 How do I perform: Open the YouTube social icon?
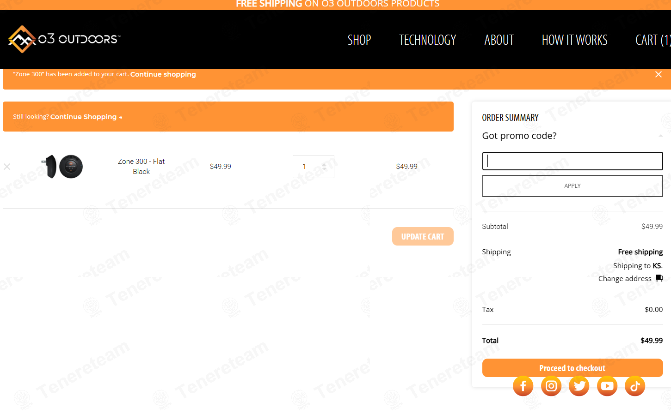(x=607, y=386)
